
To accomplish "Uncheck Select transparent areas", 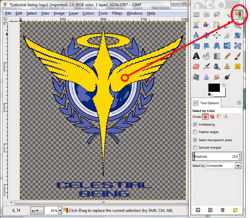I will click(x=195, y=140).
